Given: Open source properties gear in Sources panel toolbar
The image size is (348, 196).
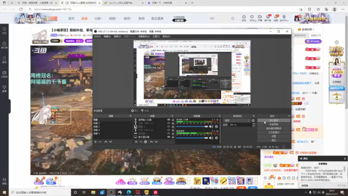Looking at the screenshot, I should 146,142.
